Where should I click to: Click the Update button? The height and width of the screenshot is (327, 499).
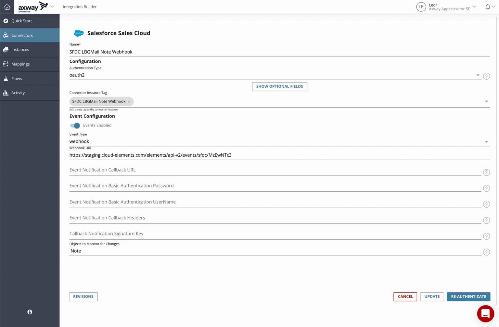(x=432, y=297)
